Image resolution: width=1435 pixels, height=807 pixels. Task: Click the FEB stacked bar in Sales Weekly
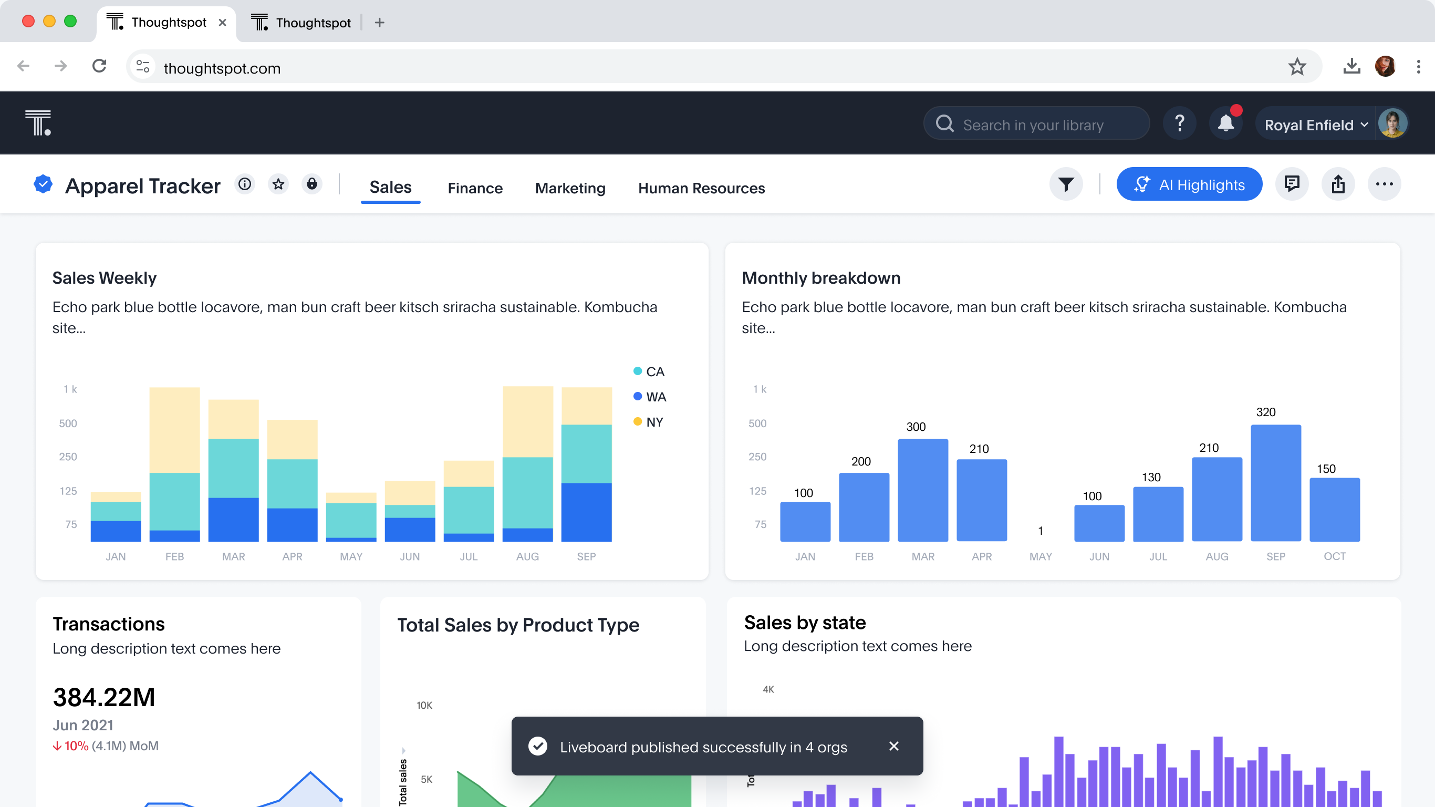tap(174, 465)
